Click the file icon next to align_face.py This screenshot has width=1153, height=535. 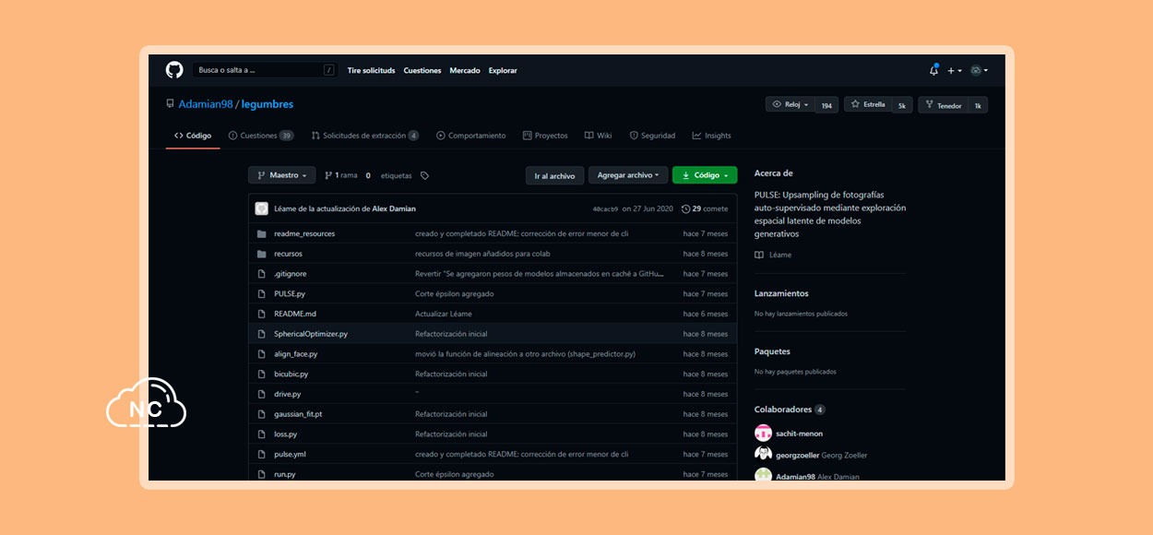pyautogui.click(x=262, y=354)
